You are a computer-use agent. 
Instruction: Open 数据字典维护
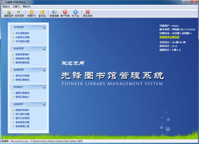pos(22,110)
